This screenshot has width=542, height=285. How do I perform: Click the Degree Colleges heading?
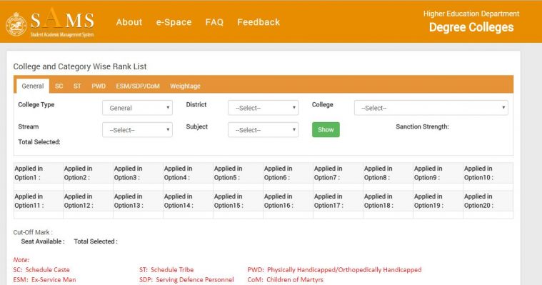[471, 27]
